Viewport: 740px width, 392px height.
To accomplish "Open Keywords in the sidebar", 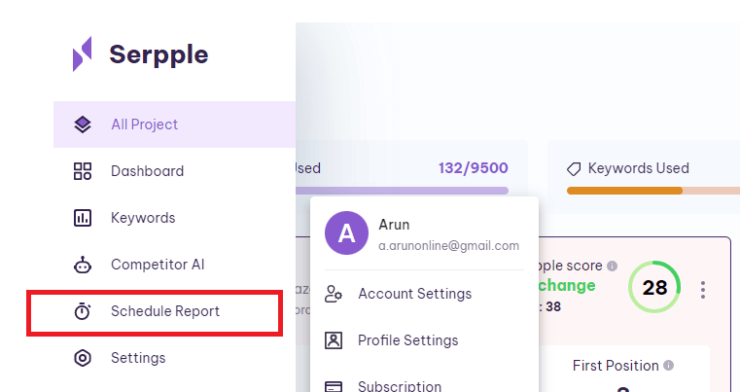I will coord(143,218).
